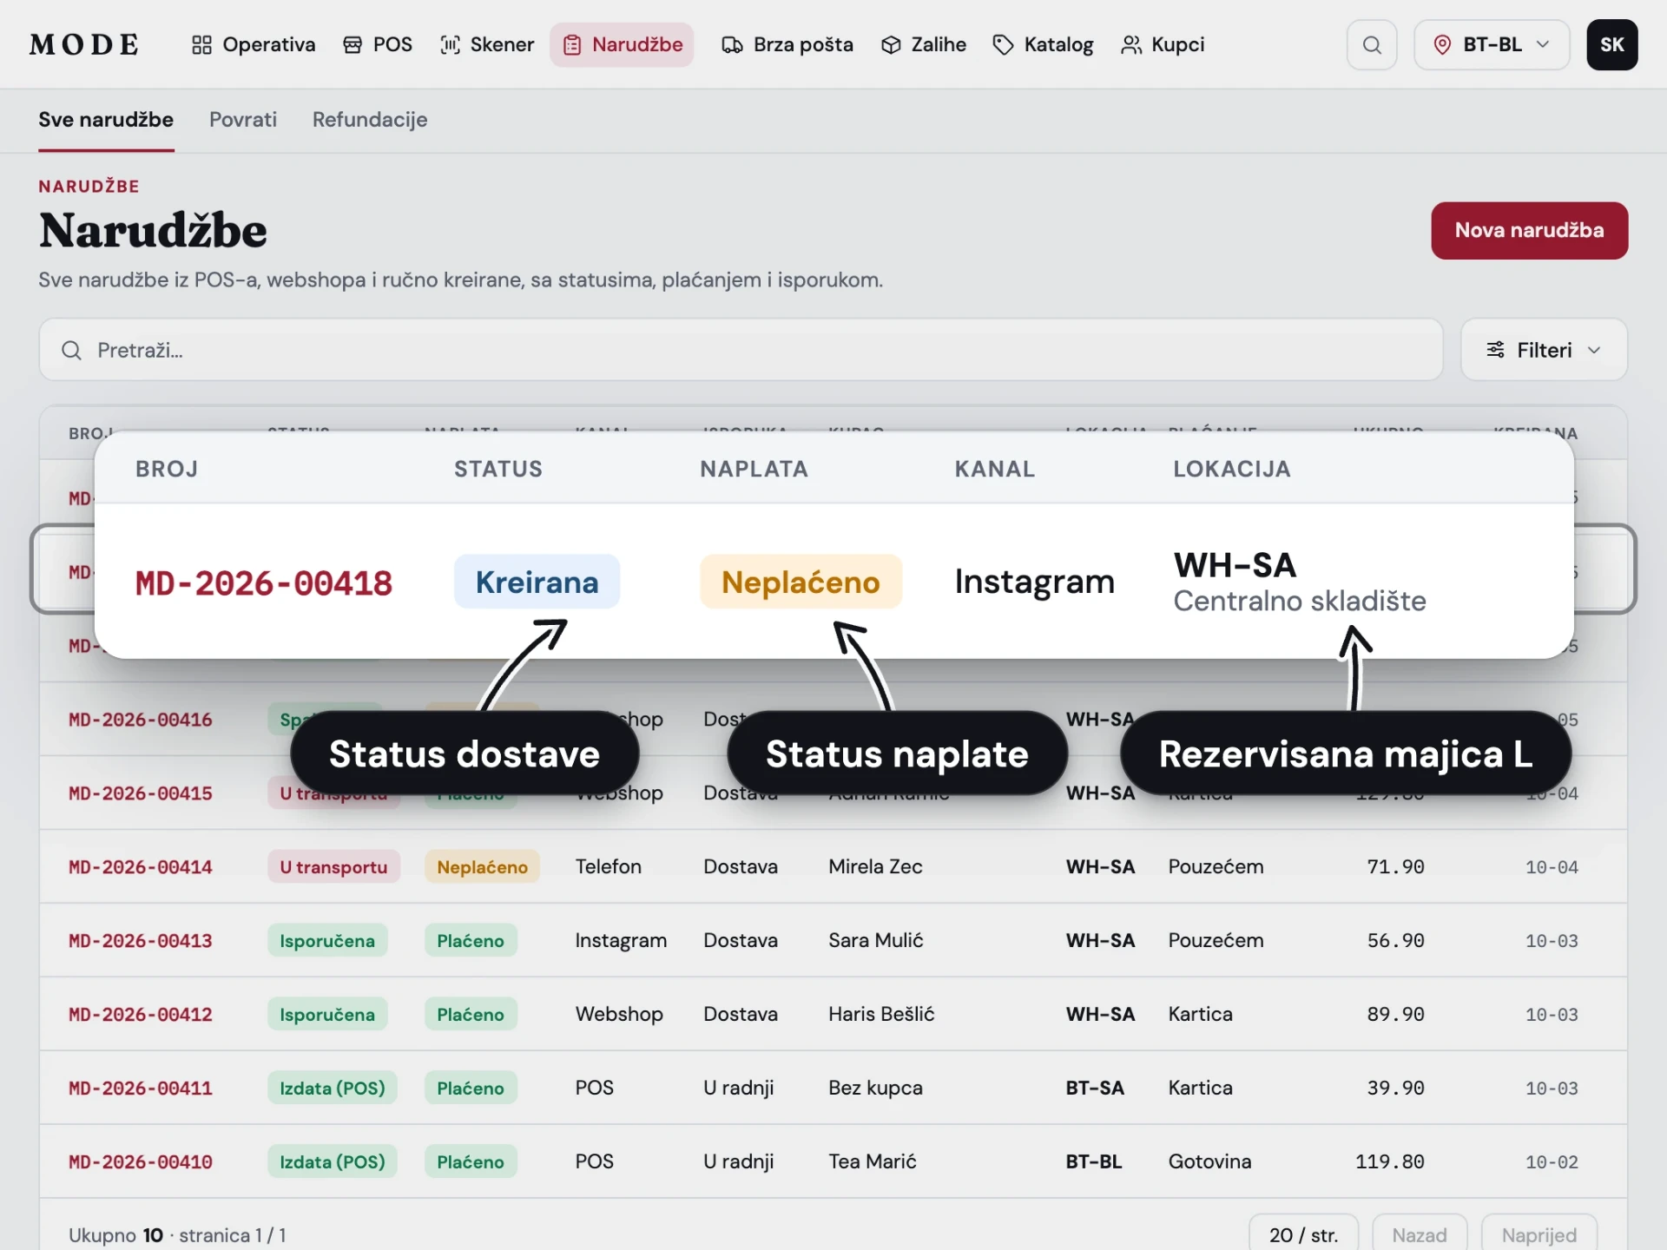1667x1250 pixels.
Task: Open Brza pošta shipping section
Action: [x=787, y=44]
